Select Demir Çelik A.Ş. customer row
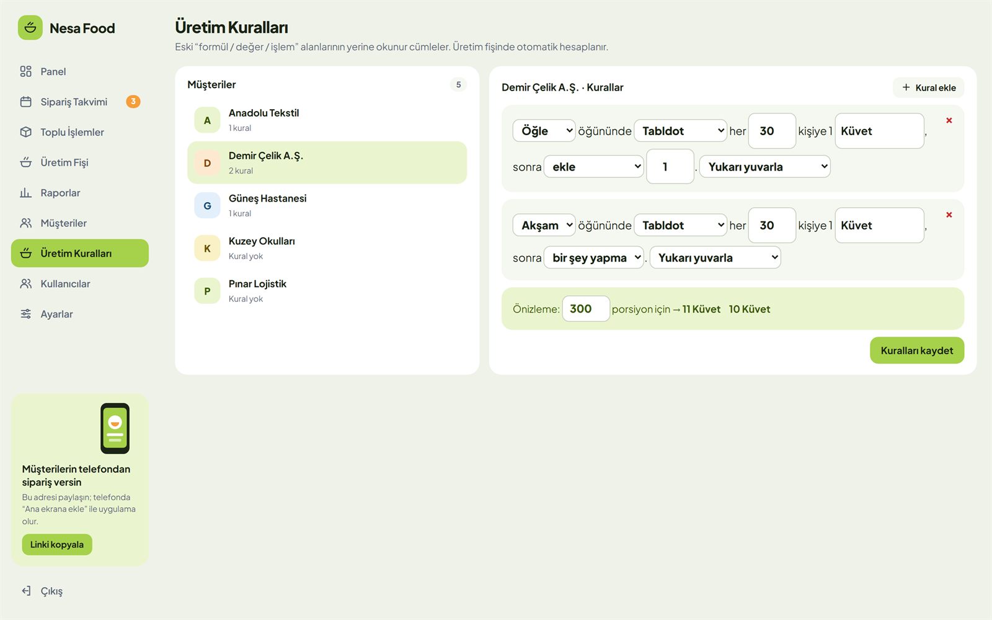This screenshot has width=992, height=620. click(x=327, y=162)
